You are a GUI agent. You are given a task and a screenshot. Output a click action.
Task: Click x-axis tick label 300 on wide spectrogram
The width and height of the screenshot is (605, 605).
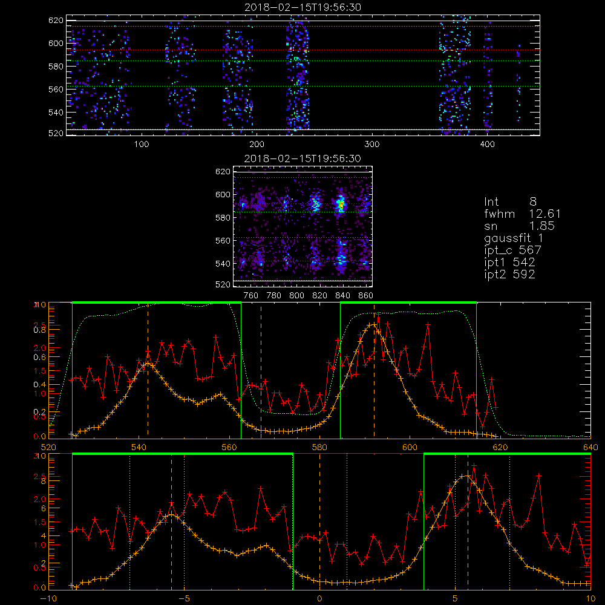click(x=372, y=145)
